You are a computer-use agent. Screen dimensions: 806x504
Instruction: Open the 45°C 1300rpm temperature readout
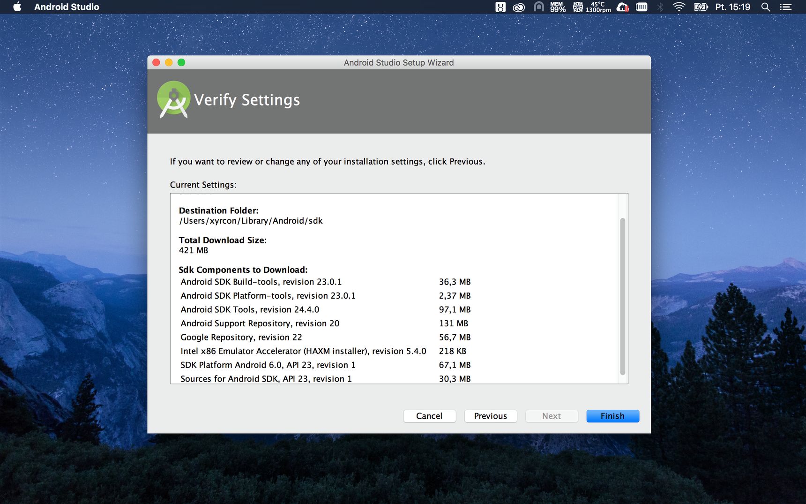(598, 7)
